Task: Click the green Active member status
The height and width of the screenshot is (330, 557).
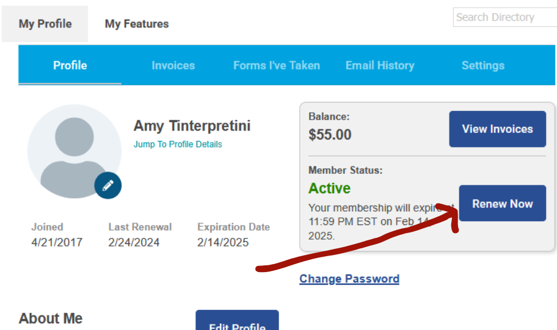Action: pos(329,188)
